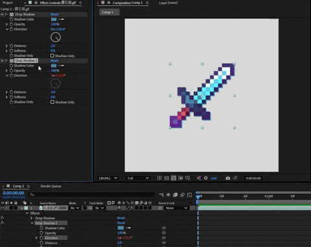311x247 pixels.
Task: Select the Effect Controls panel tab
Action: (x=58, y=3)
